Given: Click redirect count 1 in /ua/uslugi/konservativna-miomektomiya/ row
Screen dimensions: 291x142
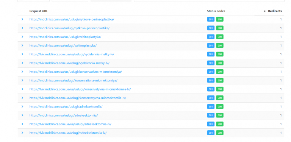Looking at the screenshot, I should coord(281,72).
